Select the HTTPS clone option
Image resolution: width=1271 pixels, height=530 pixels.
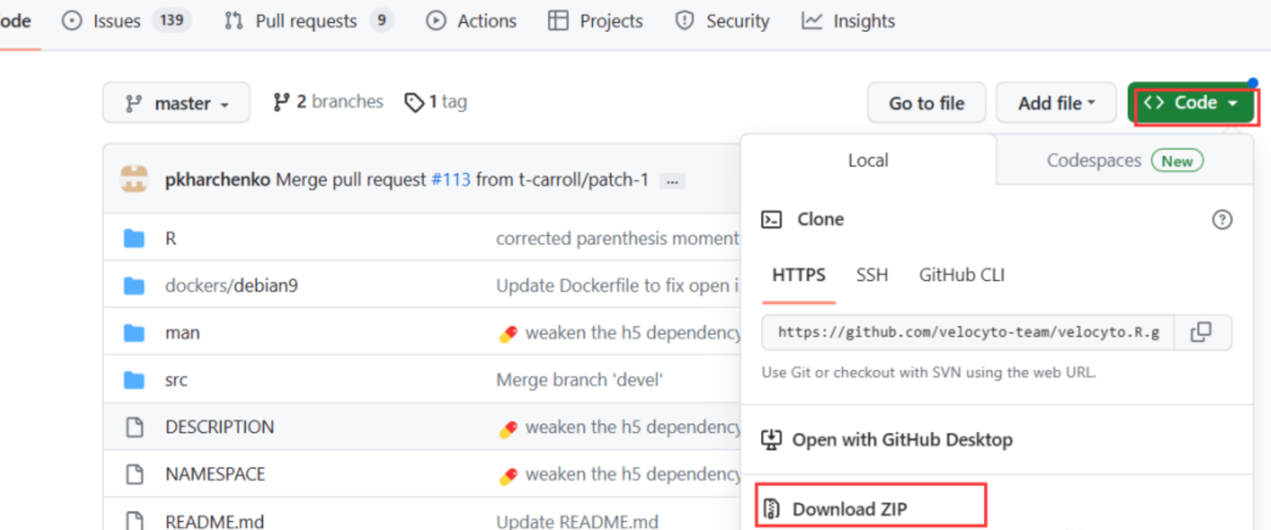tap(798, 275)
